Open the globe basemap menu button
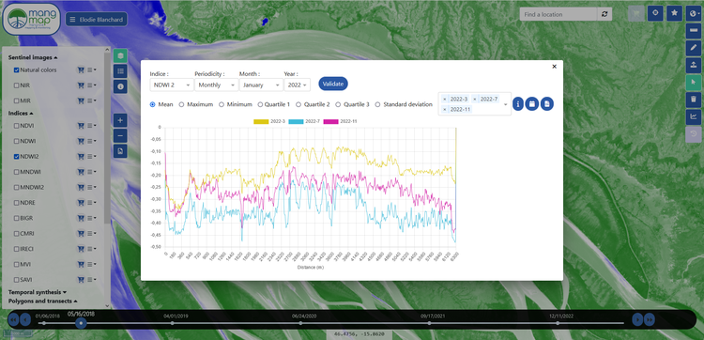704x340 pixels. [x=694, y=13]
